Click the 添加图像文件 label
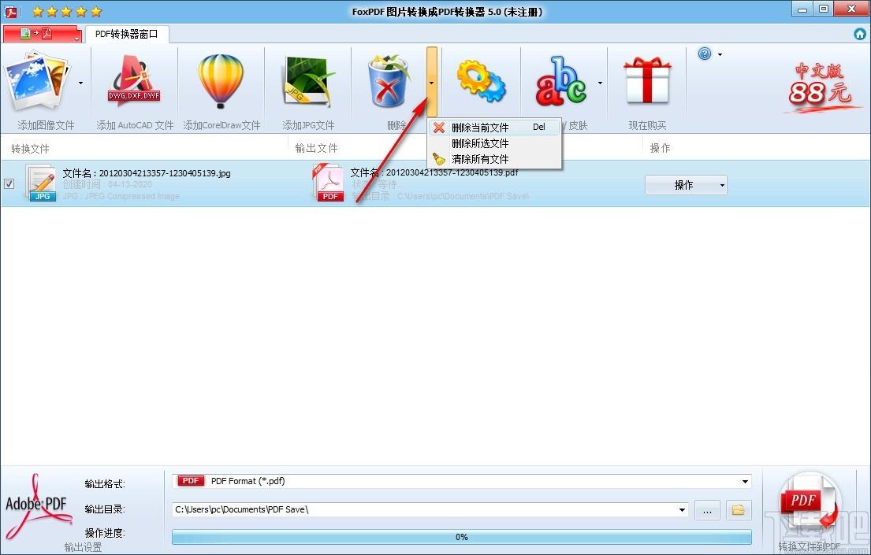 (46, 125)
